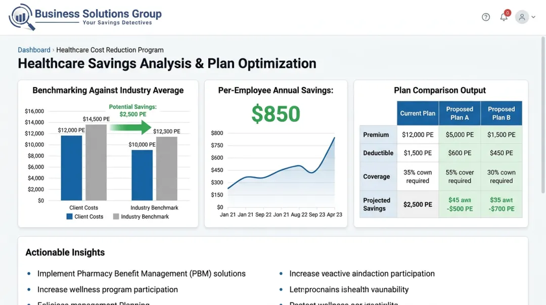546x305 pixels.
Task: Click the Proposed Plan A column header
Action: point(460,113)
